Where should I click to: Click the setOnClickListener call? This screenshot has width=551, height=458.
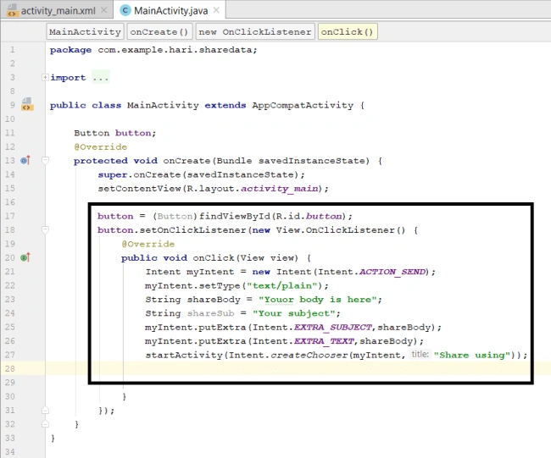193,230
